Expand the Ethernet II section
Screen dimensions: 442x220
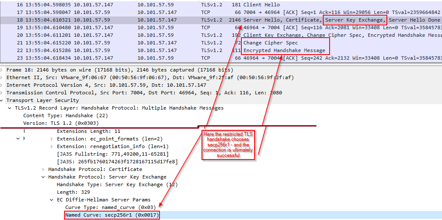point(2,77)
